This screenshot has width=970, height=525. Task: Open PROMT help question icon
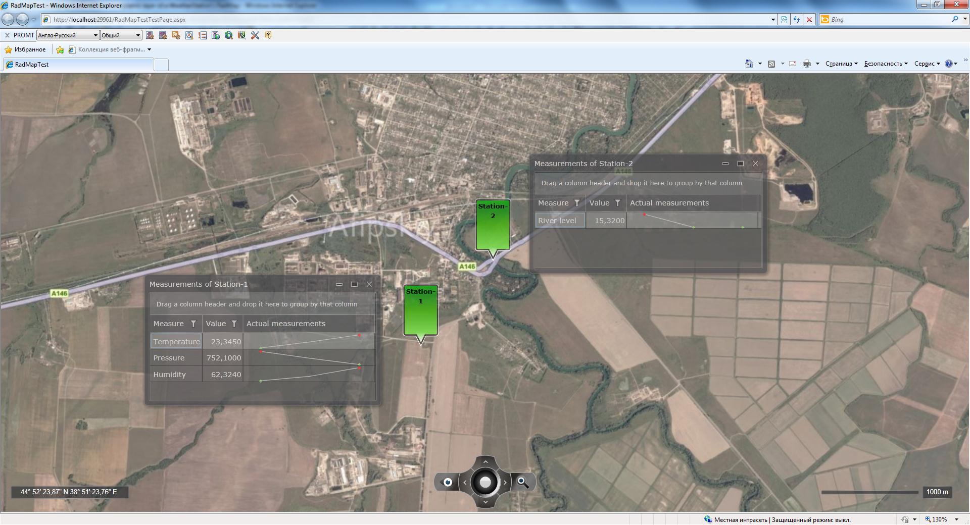coord(268,35)
